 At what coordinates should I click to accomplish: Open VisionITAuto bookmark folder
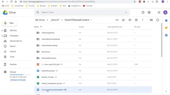(x=17, y=6)
